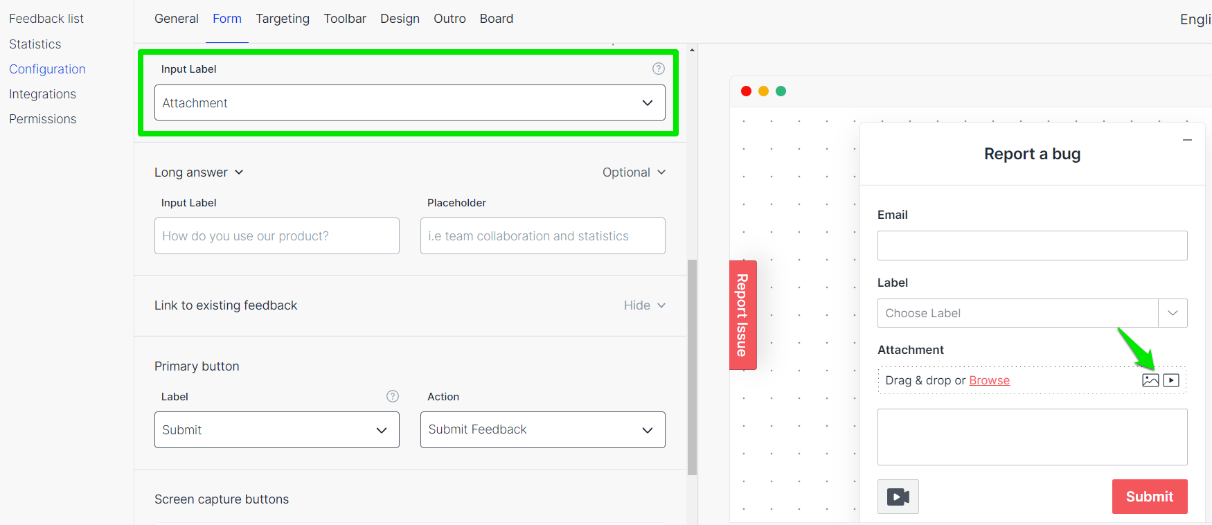
Task: Click the red Submit button in preview
Action: point(1150,497)
